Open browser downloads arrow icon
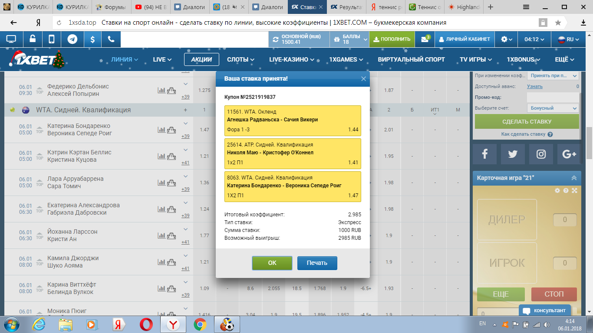 [x=583, y=23]
